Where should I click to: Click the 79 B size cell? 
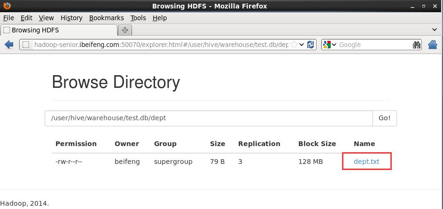217,162
